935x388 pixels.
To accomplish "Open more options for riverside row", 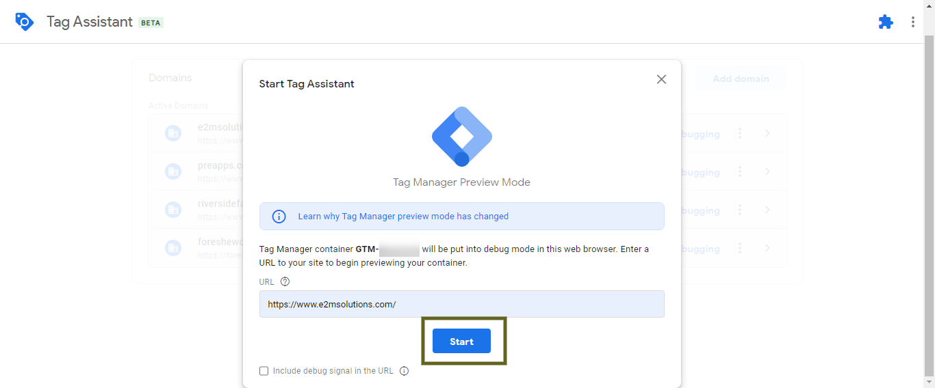I will pyautogui.click(x=740, y=210).
